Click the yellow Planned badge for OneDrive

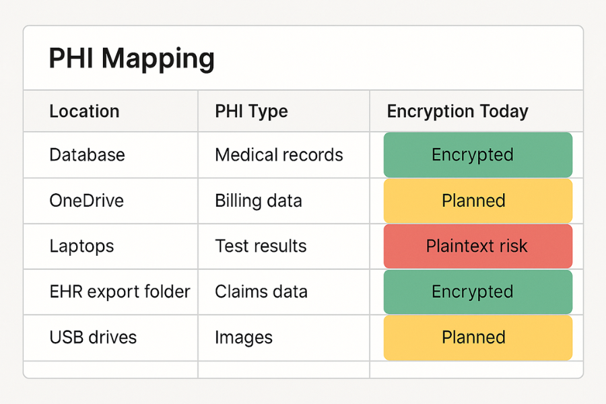click(x=477, y=201)
